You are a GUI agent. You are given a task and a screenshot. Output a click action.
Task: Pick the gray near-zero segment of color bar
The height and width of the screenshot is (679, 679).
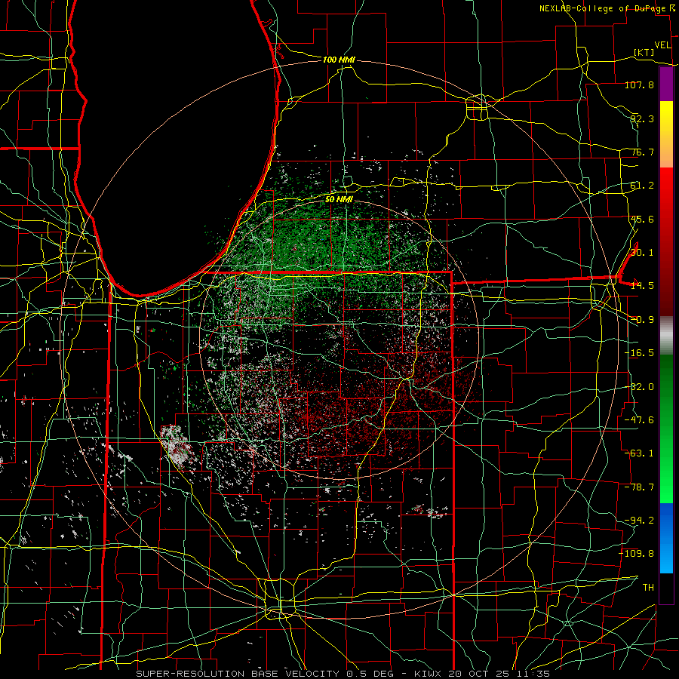(x=666, y=336)
